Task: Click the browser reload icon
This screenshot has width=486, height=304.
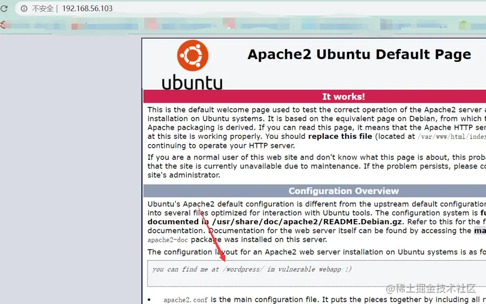Action: coord(4,8)
